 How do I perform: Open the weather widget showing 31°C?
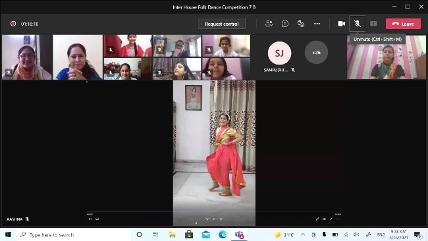click(284, 234)
